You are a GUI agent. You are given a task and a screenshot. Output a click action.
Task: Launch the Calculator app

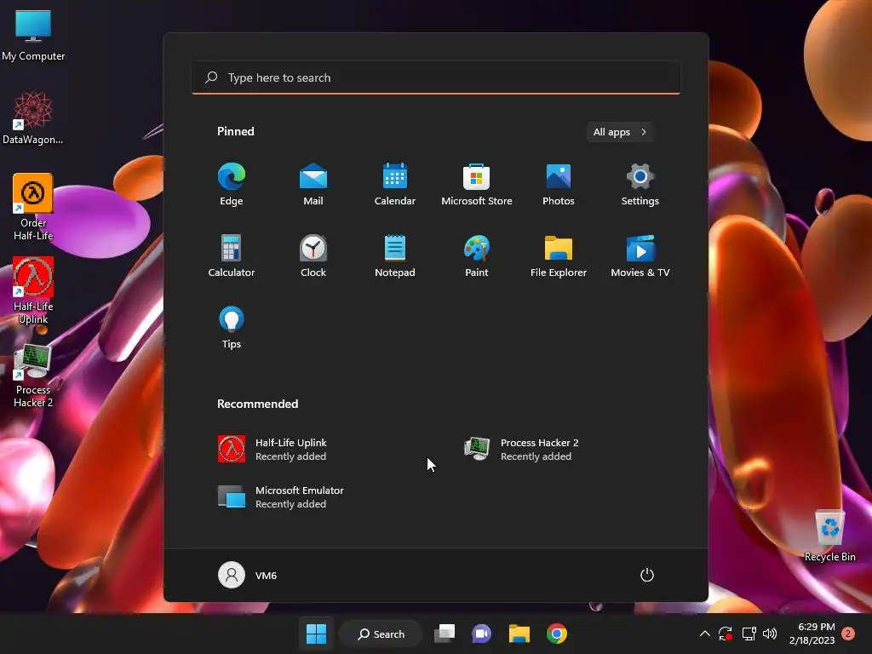[232, 255]
